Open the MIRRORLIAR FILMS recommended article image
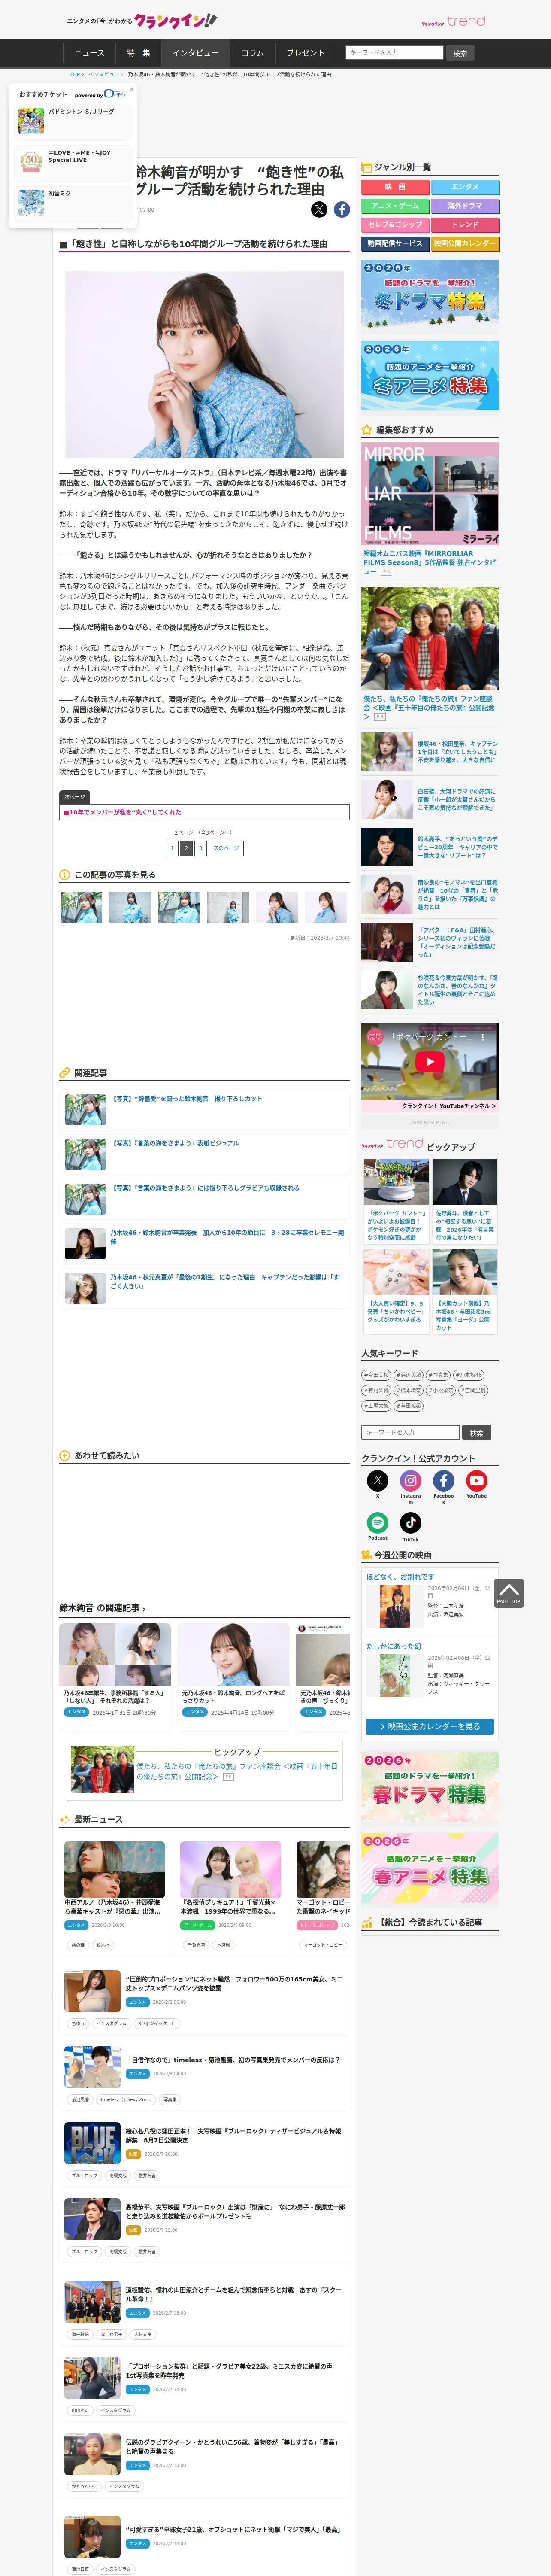 pos(430,494)
